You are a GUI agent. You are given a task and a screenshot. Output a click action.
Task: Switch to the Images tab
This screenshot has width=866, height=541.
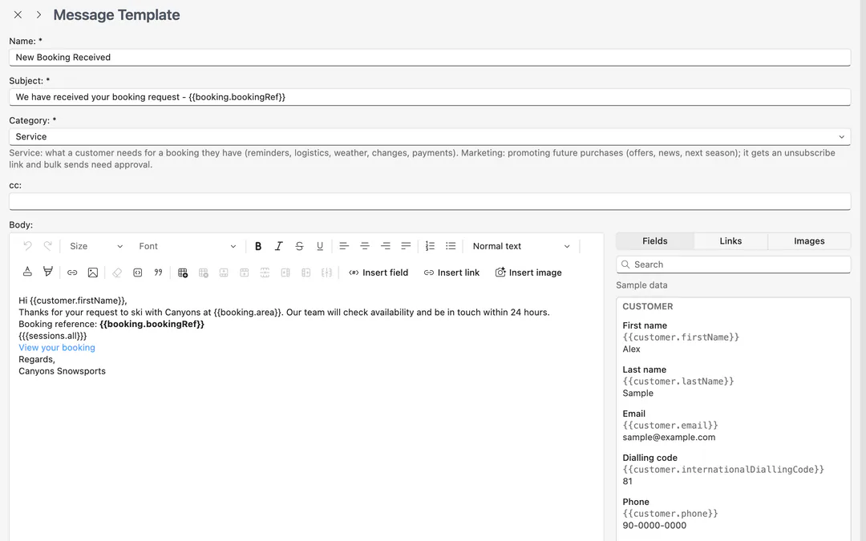point(809,241)
